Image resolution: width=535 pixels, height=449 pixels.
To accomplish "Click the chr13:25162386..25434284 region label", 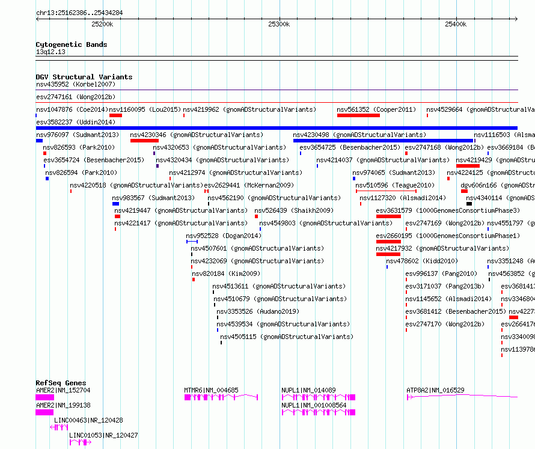I will (79, 13).
